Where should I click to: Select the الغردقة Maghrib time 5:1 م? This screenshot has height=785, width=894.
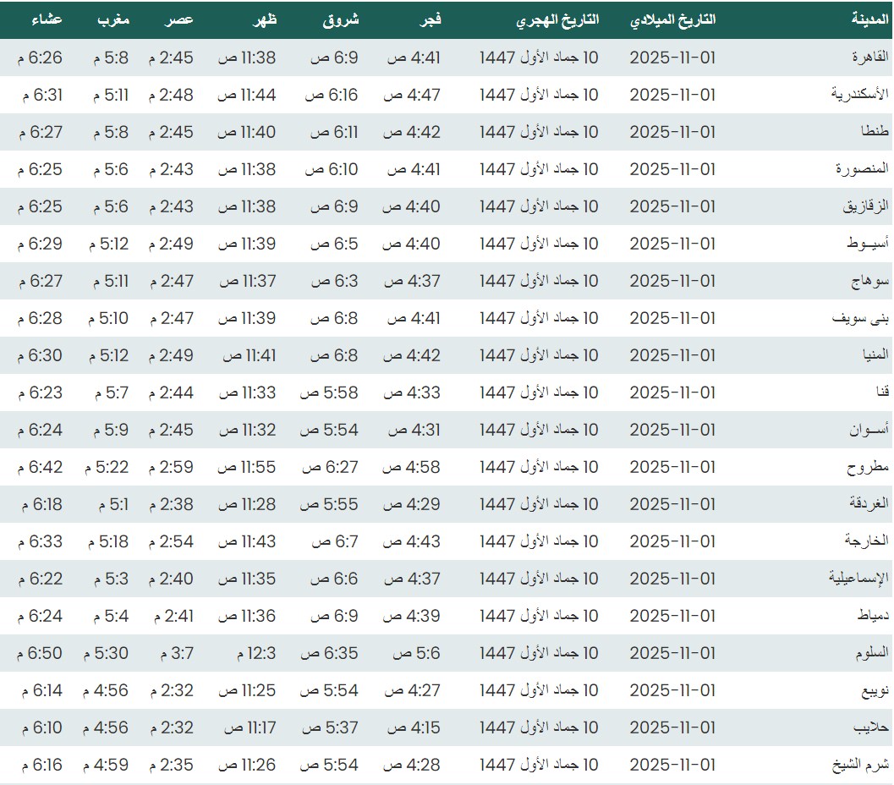(x=111, y=504)
